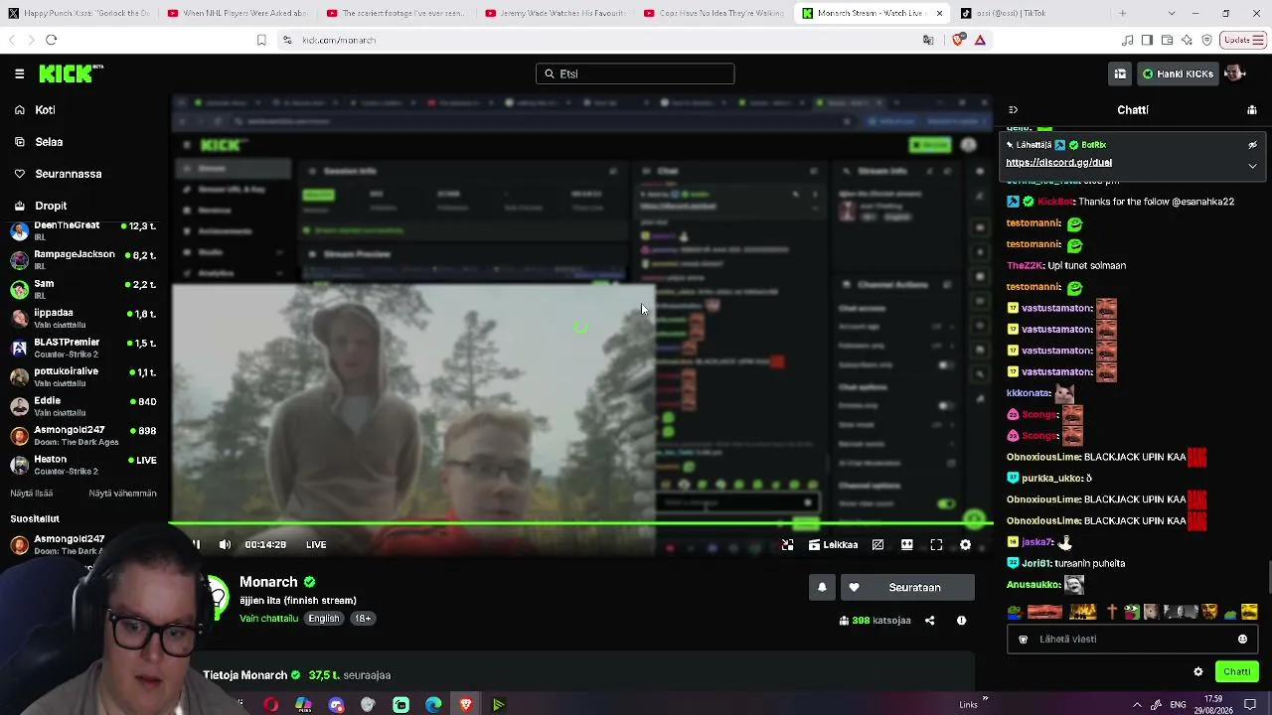Click the Leikkaa clip button
The image size is (1272, 715).
(x=833, y=544)
